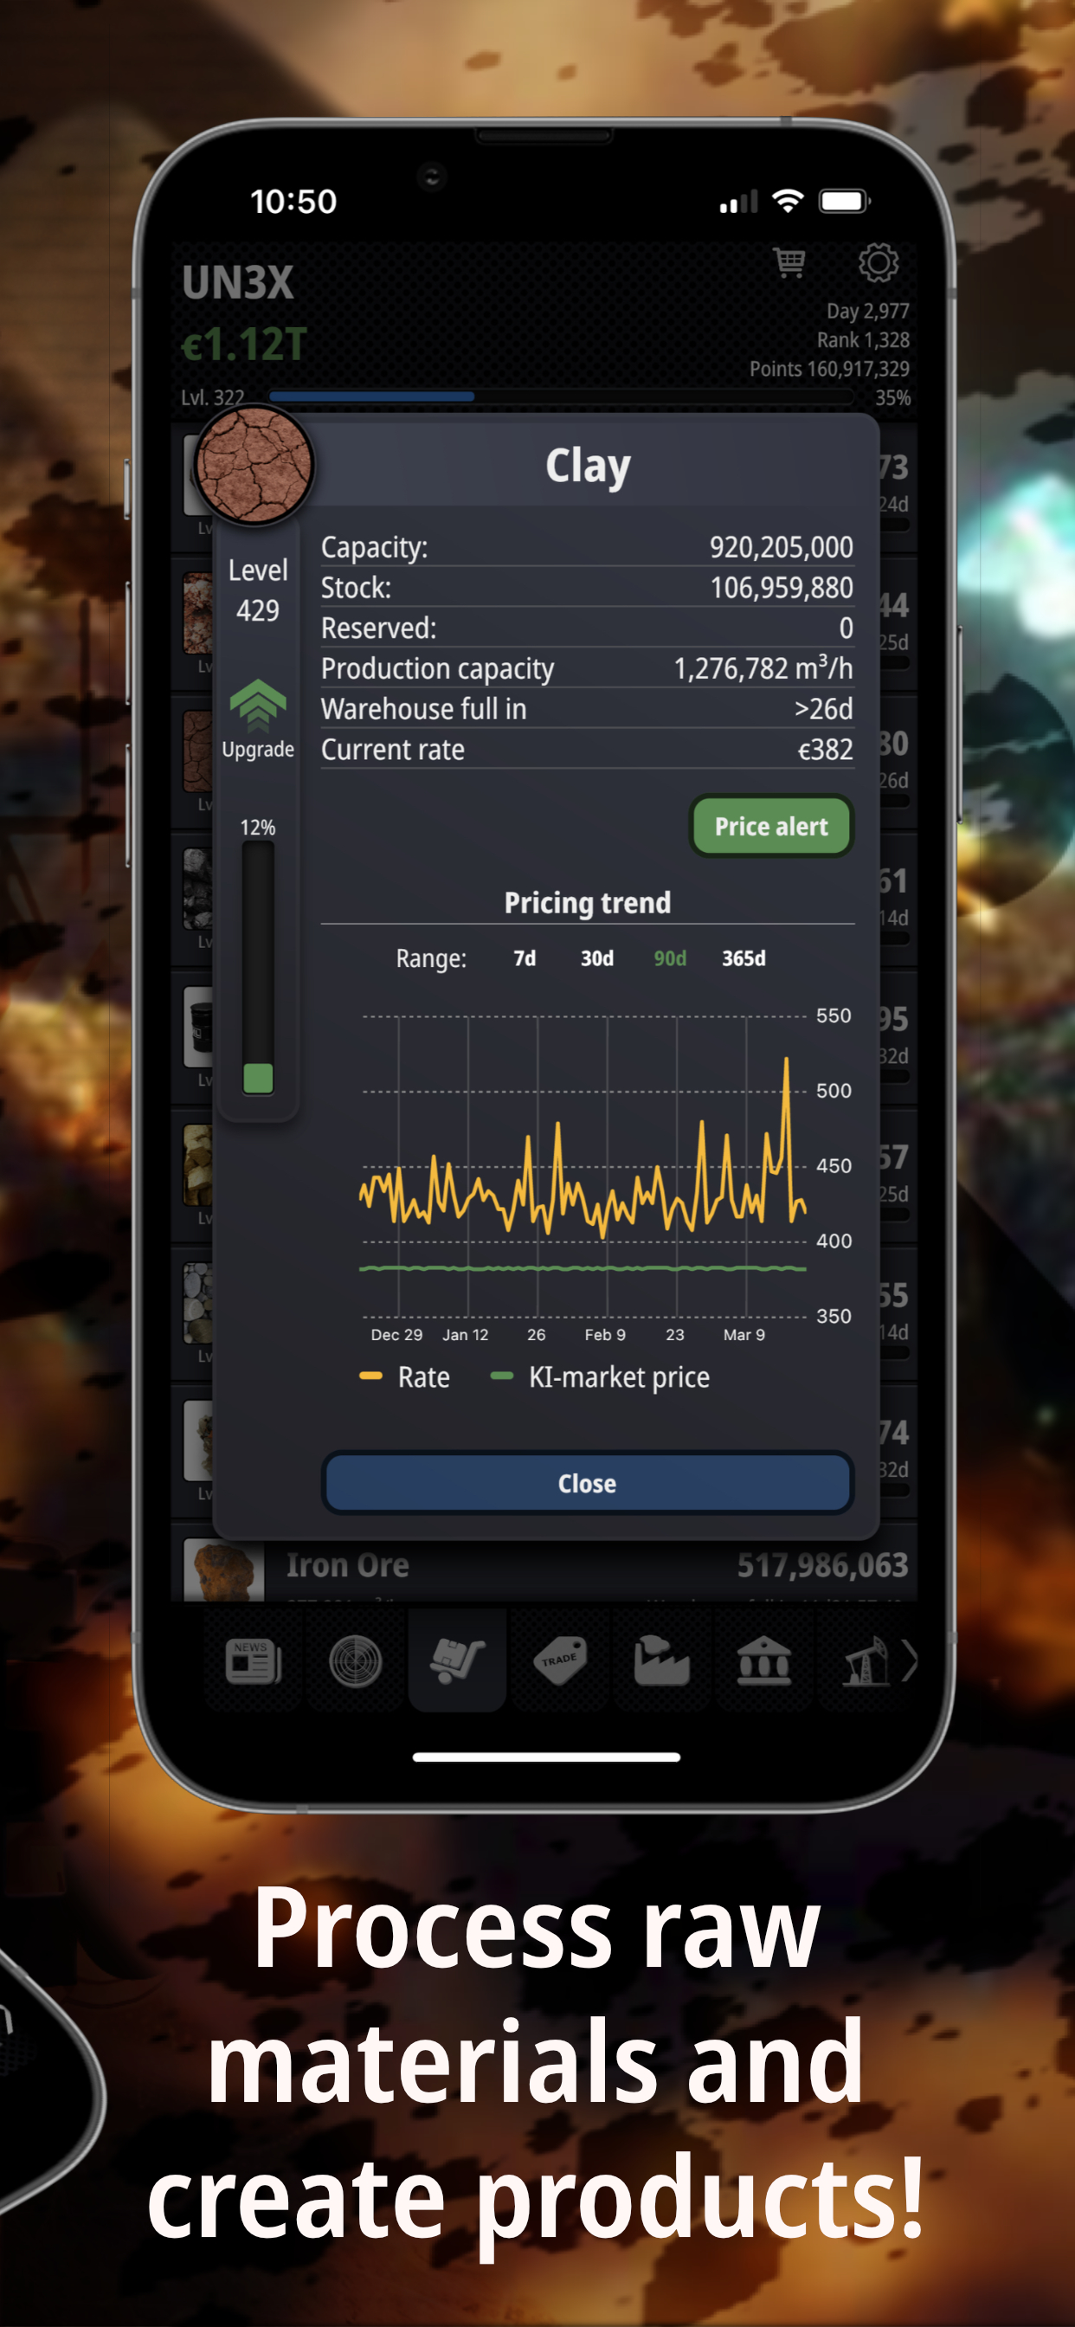1075x2327 pixels.
Task: Tap the Pricing trend heading
Action: click(x=587, y=902)
